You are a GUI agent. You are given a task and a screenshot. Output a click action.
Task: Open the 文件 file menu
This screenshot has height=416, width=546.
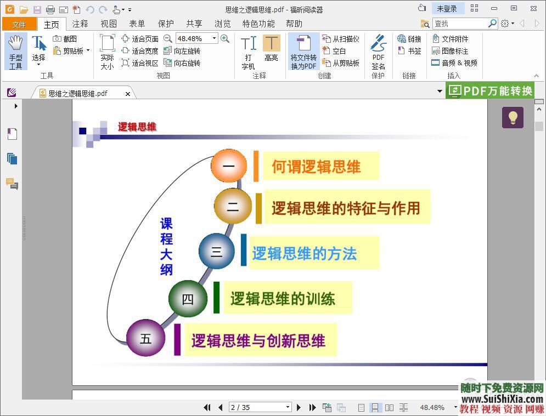point(19,24)
